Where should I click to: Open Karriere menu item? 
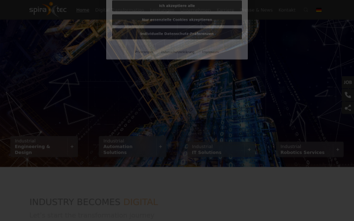[225, 10]
